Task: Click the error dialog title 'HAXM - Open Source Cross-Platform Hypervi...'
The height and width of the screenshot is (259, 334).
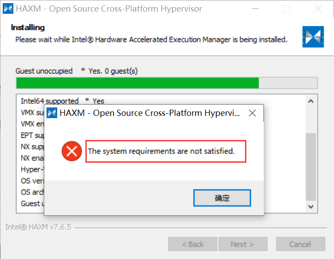Action: point(149,113)
